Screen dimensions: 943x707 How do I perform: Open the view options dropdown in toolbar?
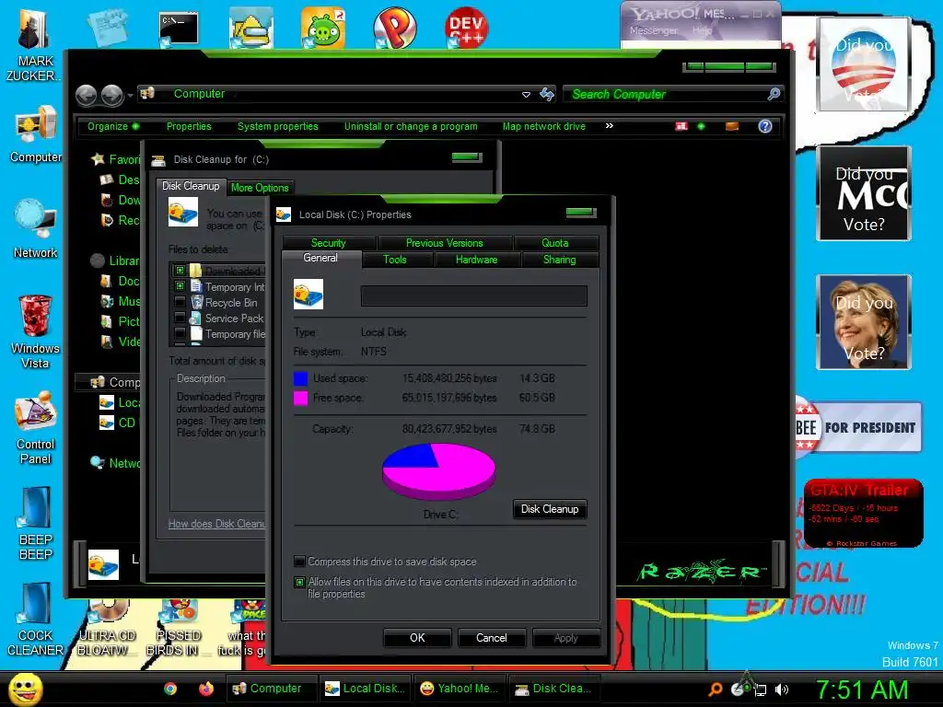(x=701, y=126)
